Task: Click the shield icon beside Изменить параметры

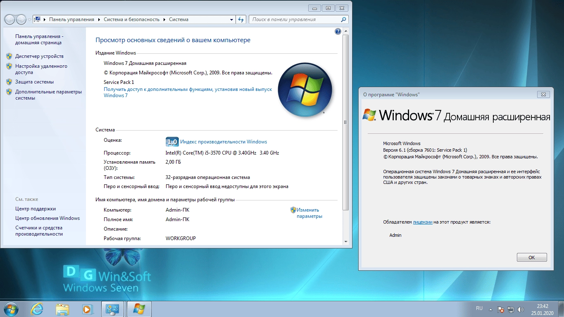Action: [x=293, y=210]
